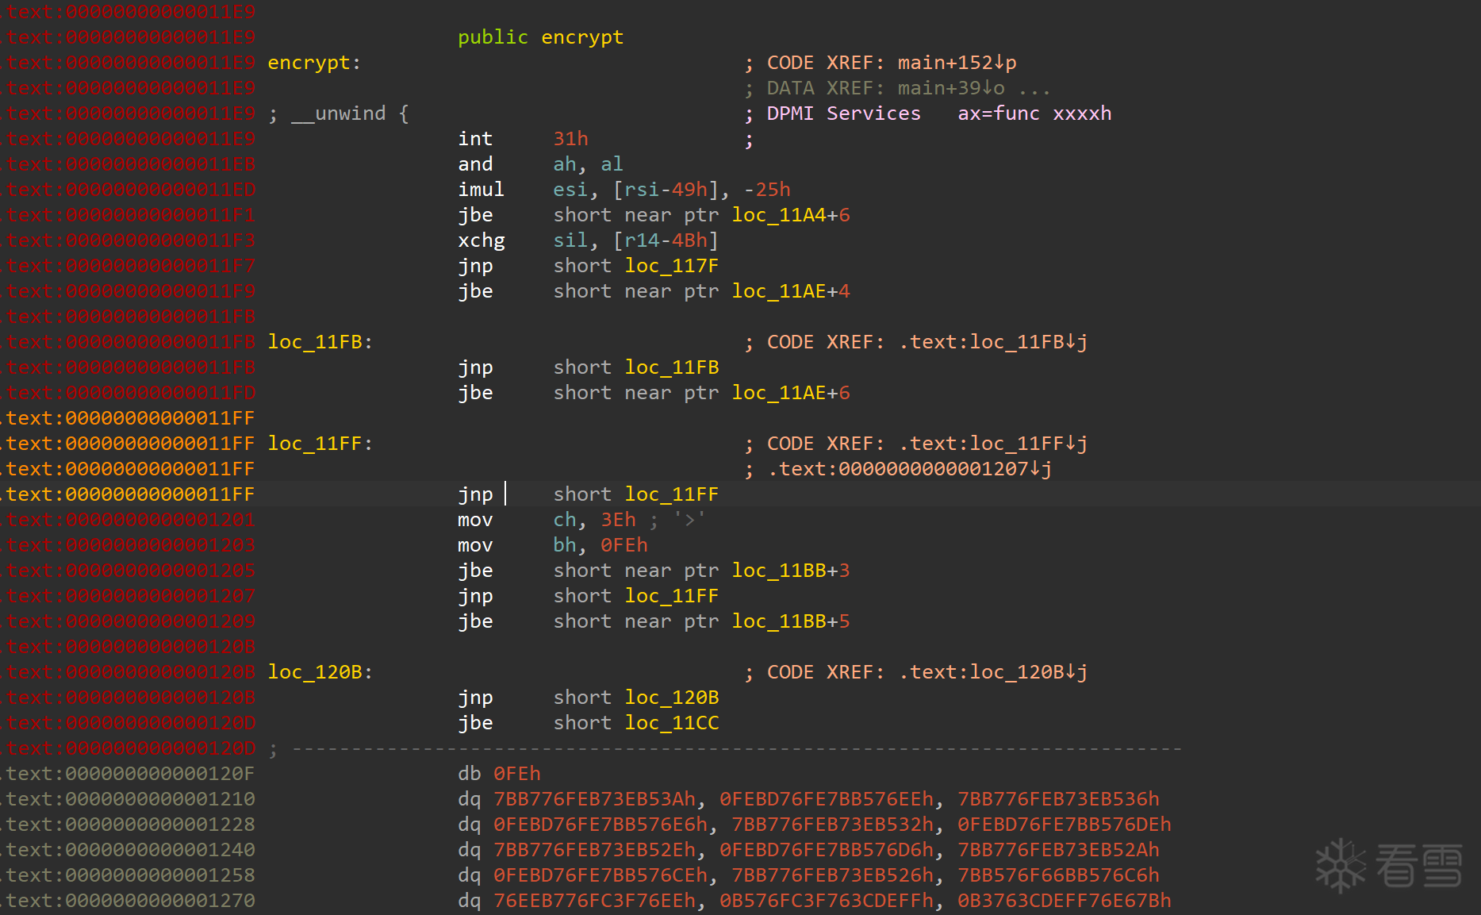
Task: Click the address ".text:0000000000001270"
Action: coord(128,901)
